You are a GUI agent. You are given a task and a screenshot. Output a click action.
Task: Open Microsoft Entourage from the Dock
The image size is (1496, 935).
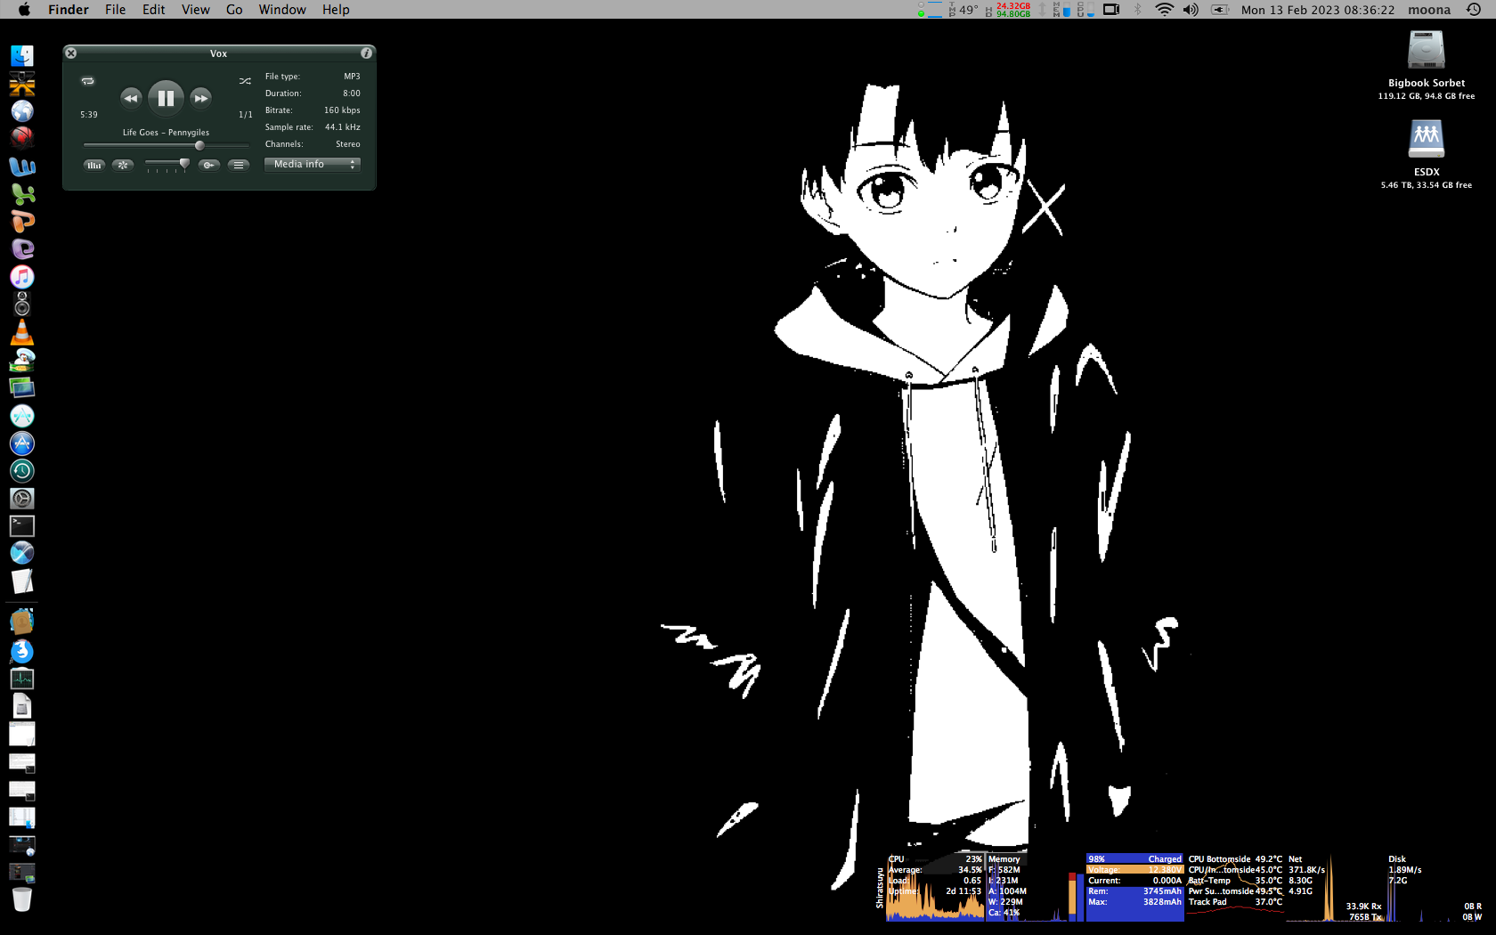pyautogui.click(x=22, y=249)
